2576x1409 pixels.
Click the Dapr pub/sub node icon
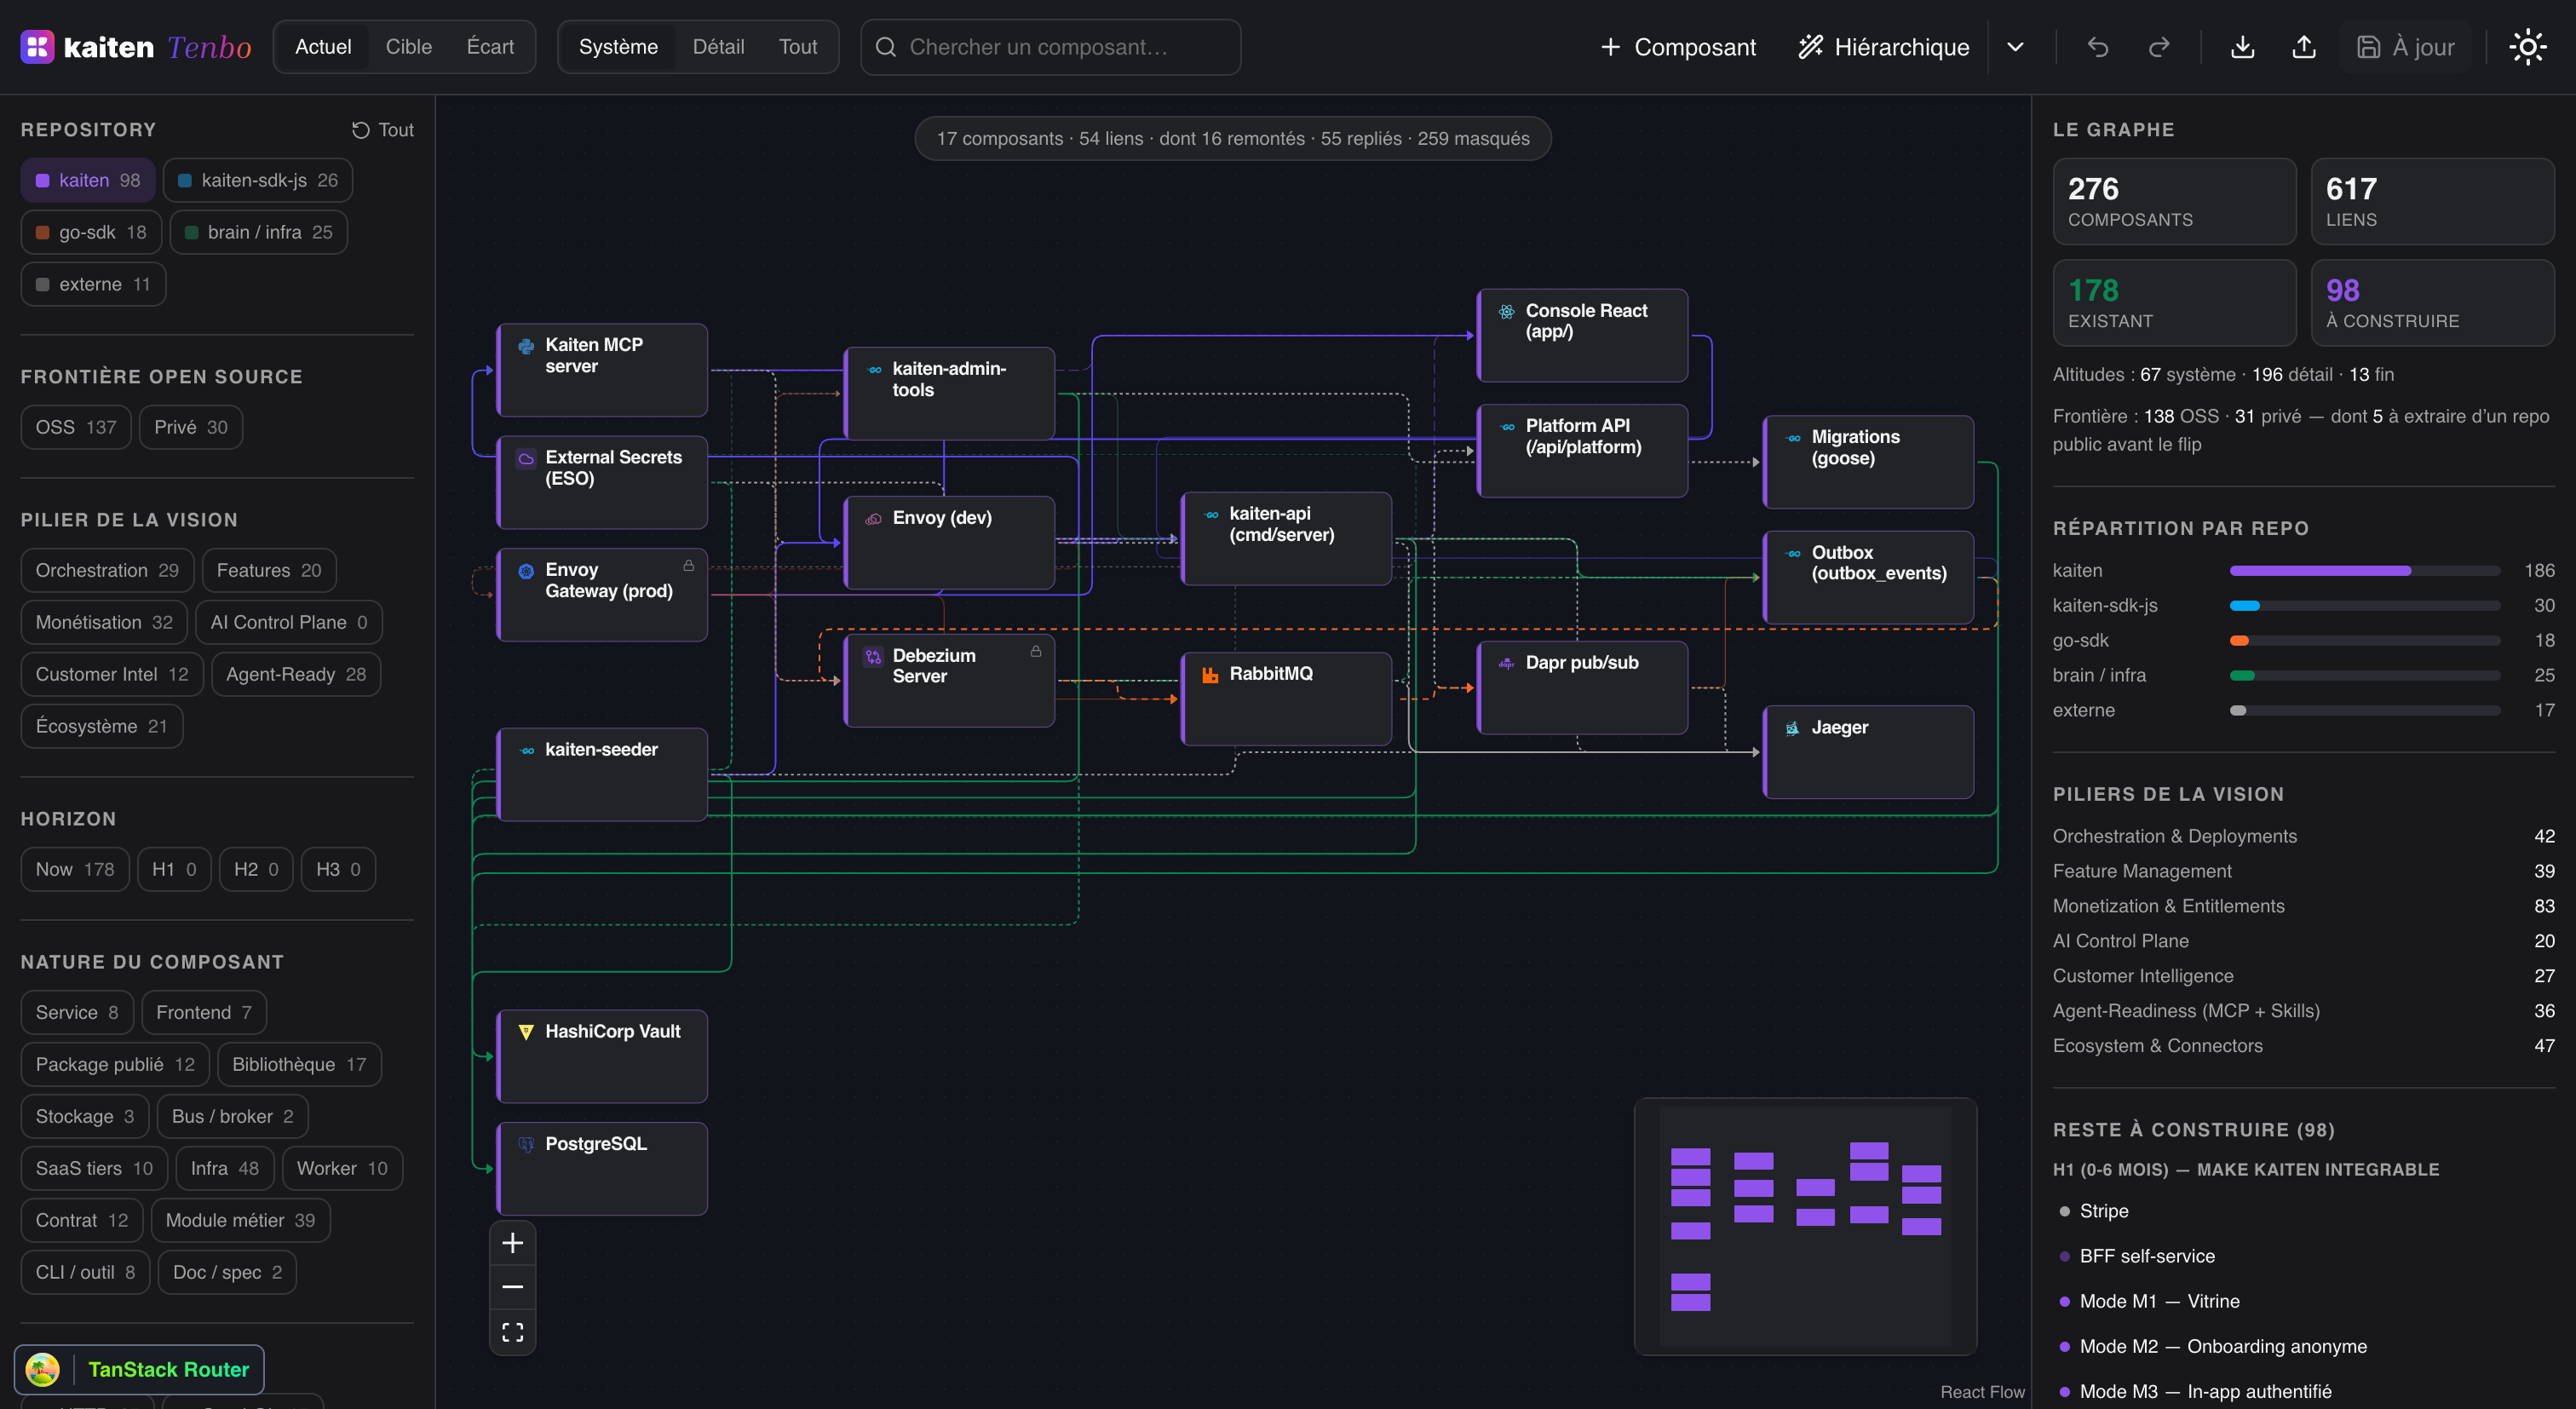click(x=1506, y=663)
